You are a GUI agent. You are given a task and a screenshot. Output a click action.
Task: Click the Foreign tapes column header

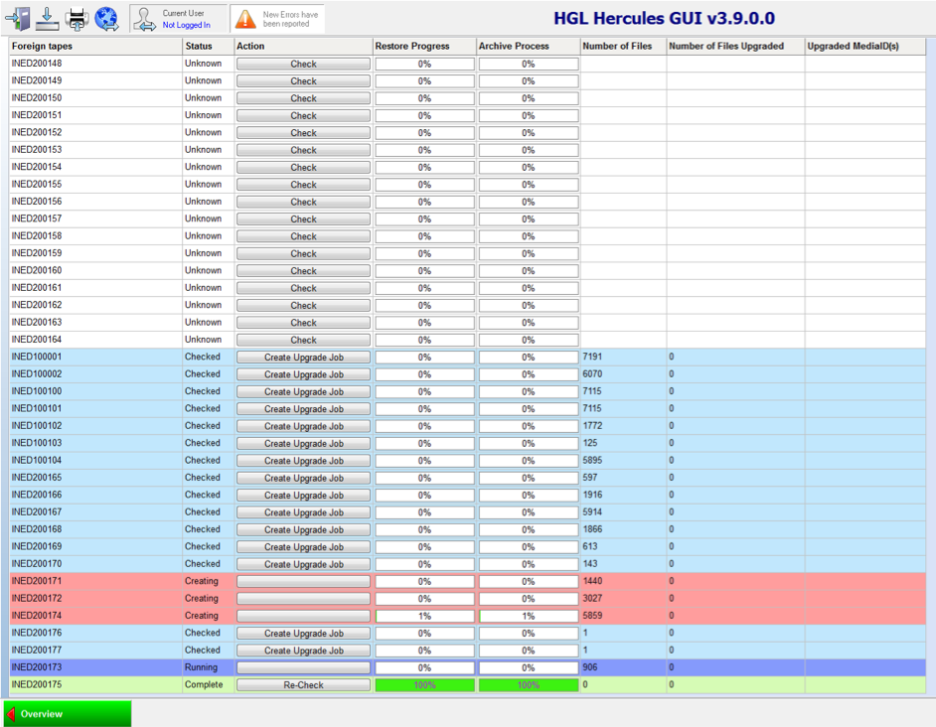click(96, 46)
